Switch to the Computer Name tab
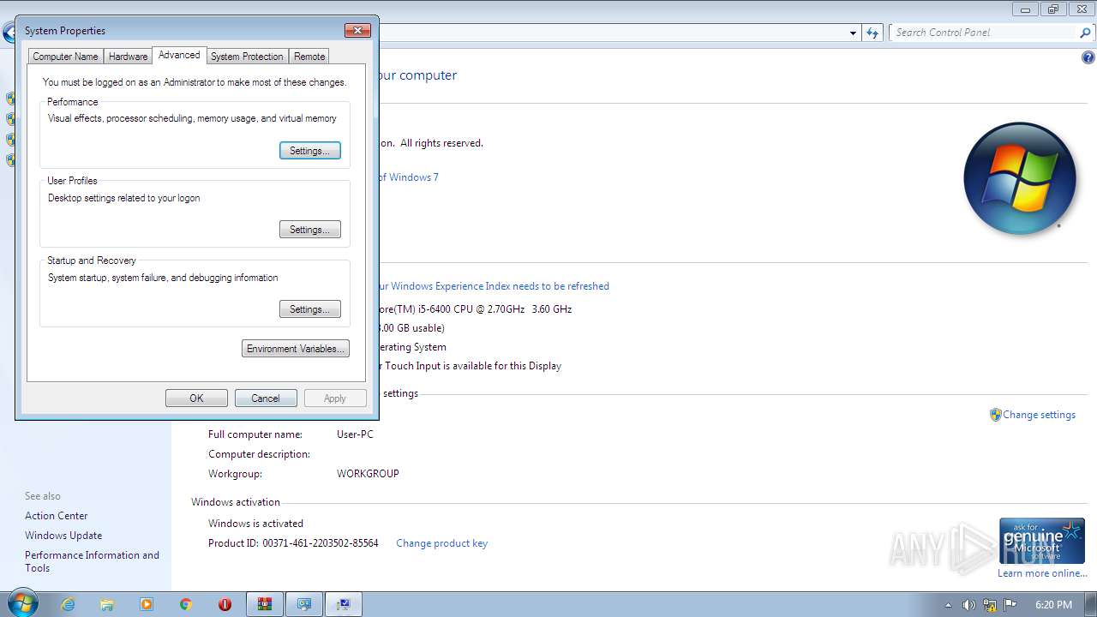Viewport: 1097px width, 617px height. pyautogui.click(x=65, y=57)
